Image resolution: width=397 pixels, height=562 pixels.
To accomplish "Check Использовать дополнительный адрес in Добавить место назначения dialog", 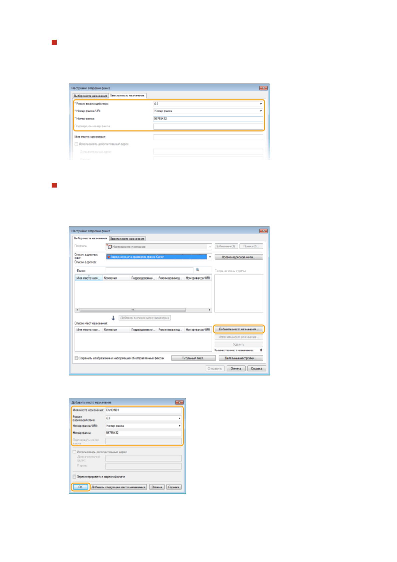I will pyautogui.click(x=74, y=452).
